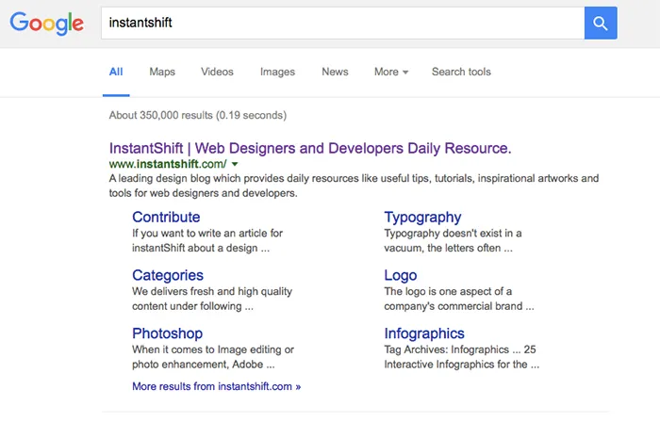Select the News tab
Image resolution: width=660 pixels, height=422 pixels.
(335, 72)
